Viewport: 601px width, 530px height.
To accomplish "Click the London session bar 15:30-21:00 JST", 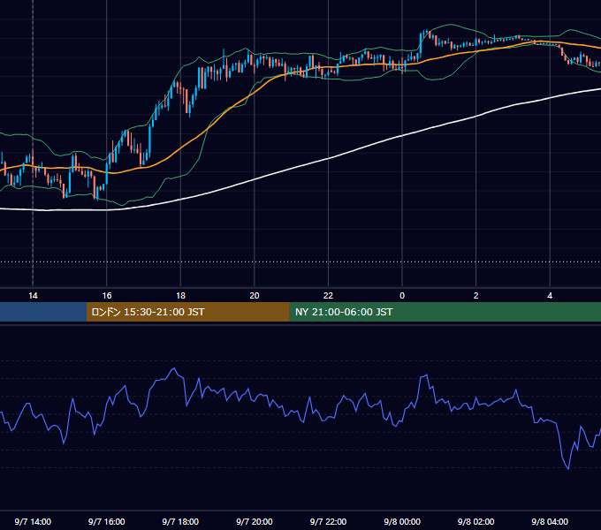I will pos(187,312).
